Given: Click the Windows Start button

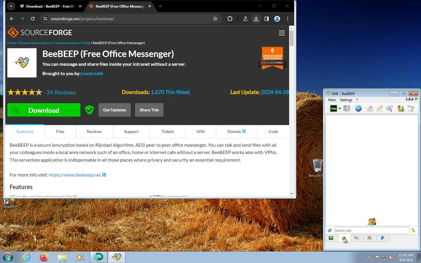Looking at the screenshot, I should click(8, 257).
